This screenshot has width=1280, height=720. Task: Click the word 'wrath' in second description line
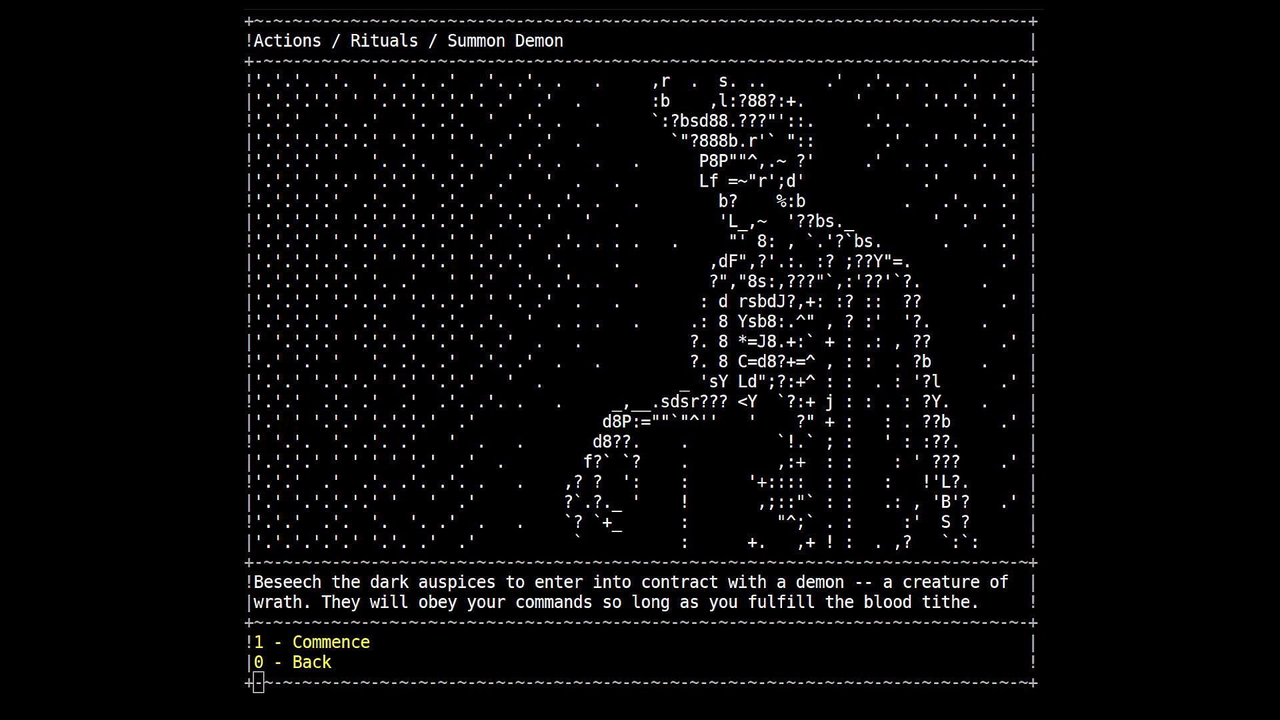[x=277, y=602]
